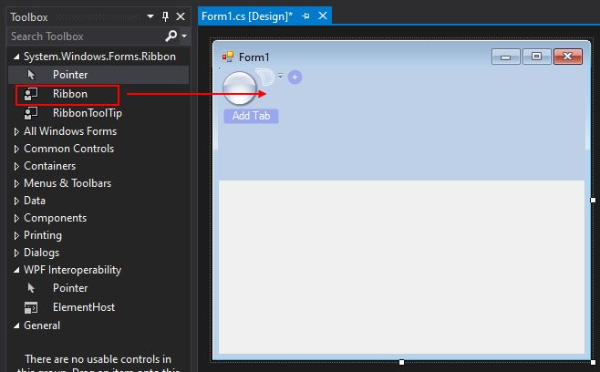Click the form's bottom edge resize handle

click(401, 362)
